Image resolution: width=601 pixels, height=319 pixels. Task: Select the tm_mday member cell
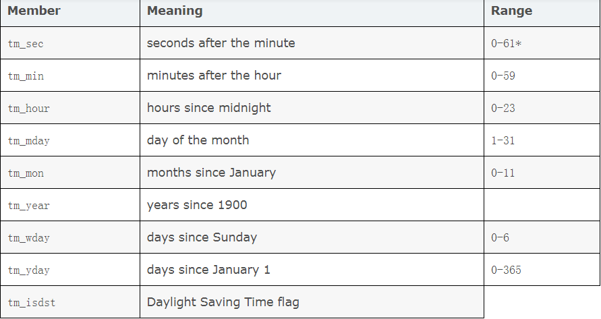point(70,140)
